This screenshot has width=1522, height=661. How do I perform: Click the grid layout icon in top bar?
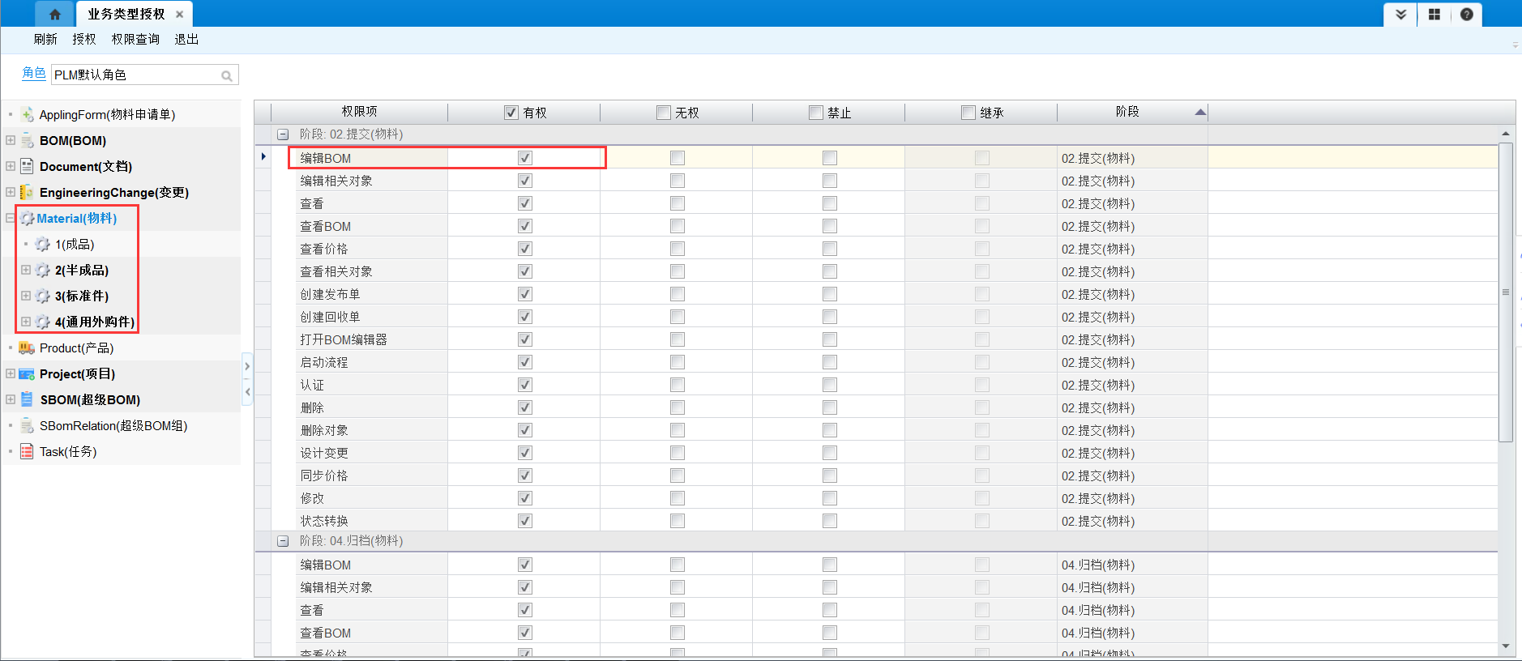click(x=1434, y=15)
